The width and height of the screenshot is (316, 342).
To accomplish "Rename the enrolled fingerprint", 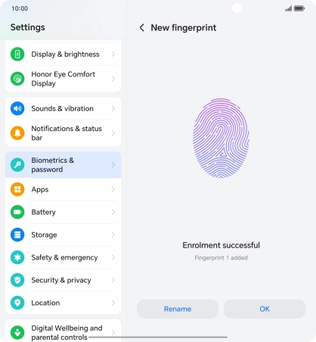I will tap(178, 309).
